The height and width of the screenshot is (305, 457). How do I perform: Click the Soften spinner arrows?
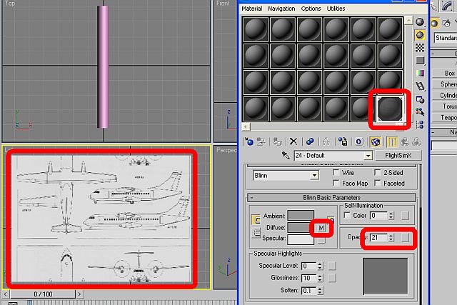320,291
